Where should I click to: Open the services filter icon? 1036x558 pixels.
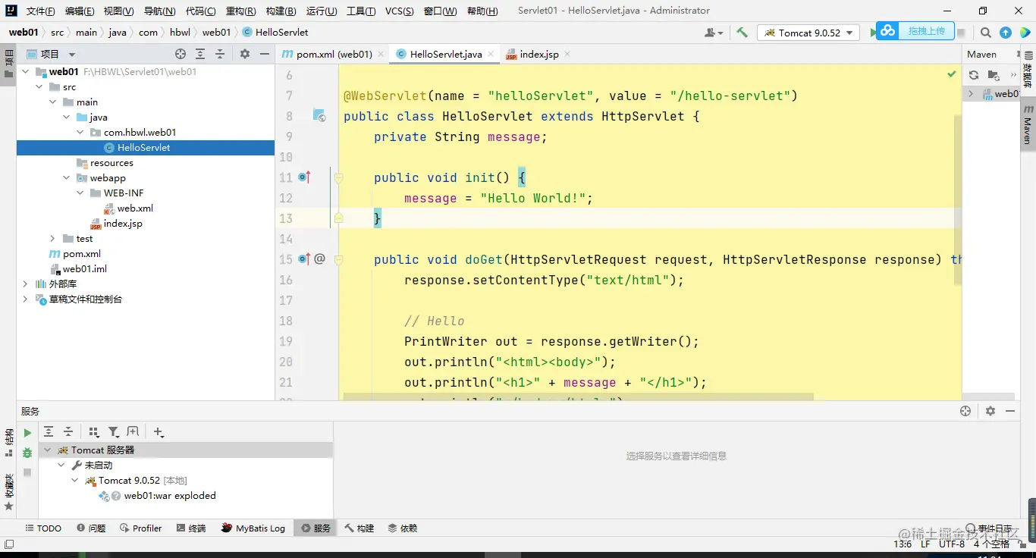point(114,431)
